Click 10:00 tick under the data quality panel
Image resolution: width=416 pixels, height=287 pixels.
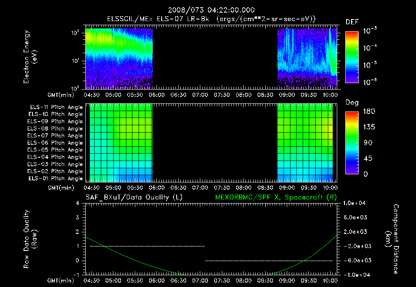pos(330,281)
